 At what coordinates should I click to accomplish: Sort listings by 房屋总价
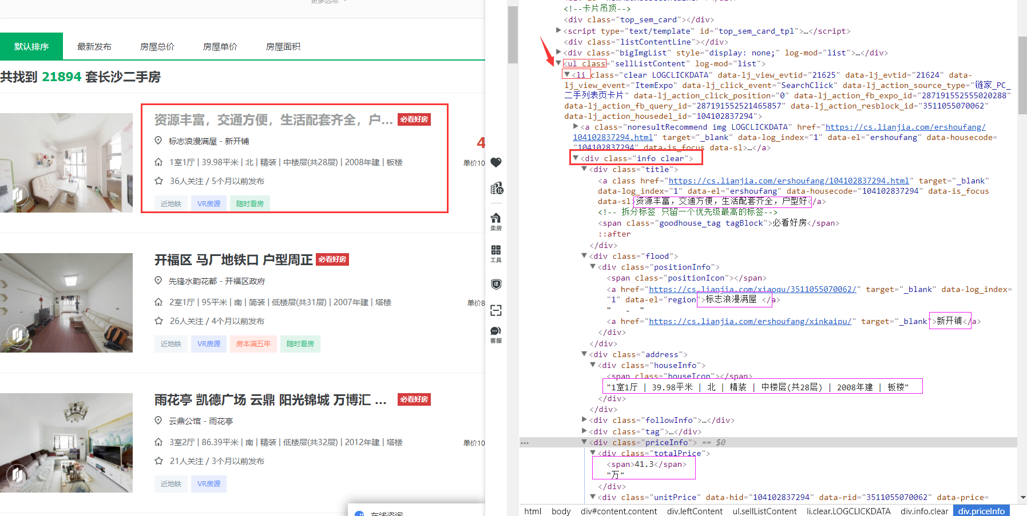[x=157, y=46]
